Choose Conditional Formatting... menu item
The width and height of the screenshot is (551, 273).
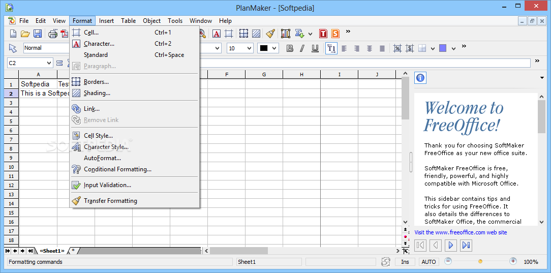click(135, 169)
